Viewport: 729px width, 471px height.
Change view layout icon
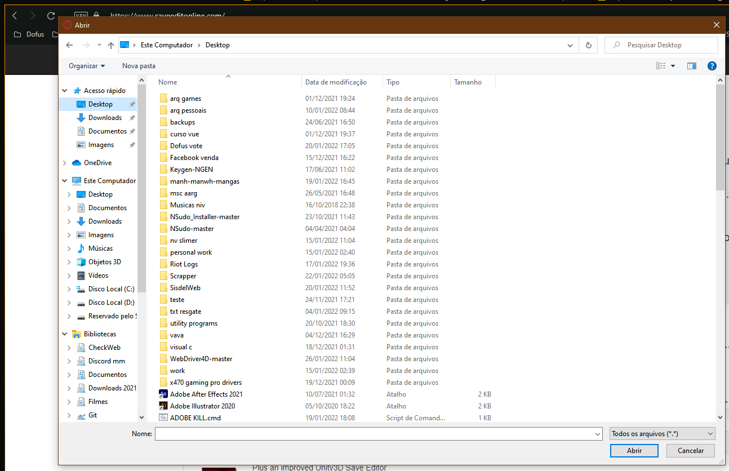tap(661, 66)
